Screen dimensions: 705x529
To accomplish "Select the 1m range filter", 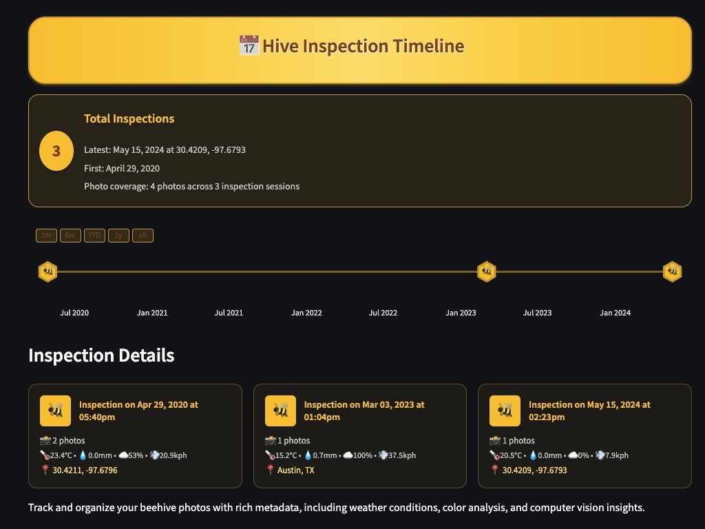I will pyautogui.click(x=46, y=236).
